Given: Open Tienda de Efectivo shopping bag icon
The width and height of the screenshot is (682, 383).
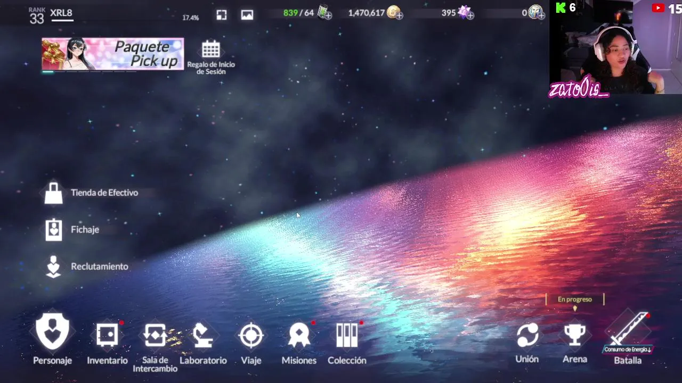Looking at the screenshot, I should tap(53, 193).
